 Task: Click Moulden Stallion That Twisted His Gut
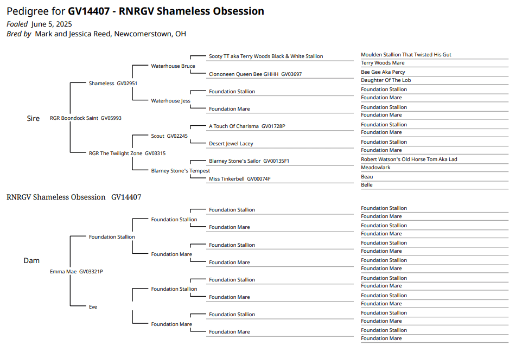[406, 55]
